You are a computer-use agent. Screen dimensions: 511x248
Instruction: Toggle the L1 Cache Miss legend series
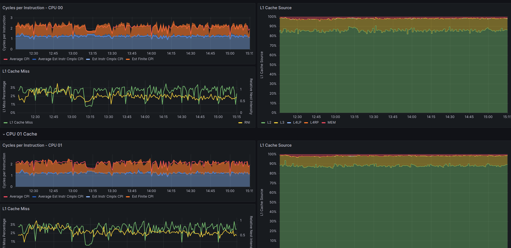(x=21, y=122)
